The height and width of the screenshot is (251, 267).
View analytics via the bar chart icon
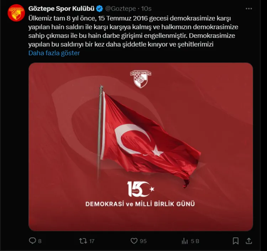click(184, 241)
